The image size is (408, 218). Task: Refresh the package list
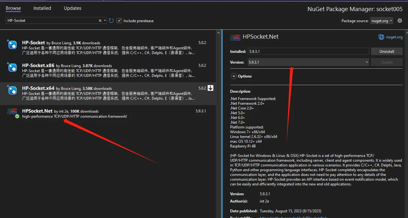[x=111, y=21]
